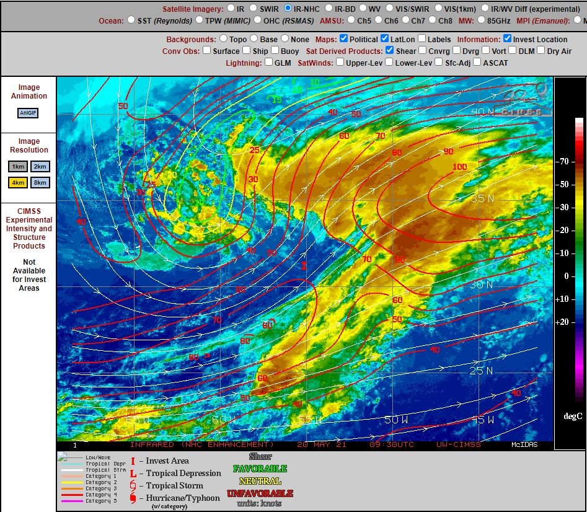Screen dimensions: 587x512
Task: Click the AniGIF animation button
Action: (28, 113)
